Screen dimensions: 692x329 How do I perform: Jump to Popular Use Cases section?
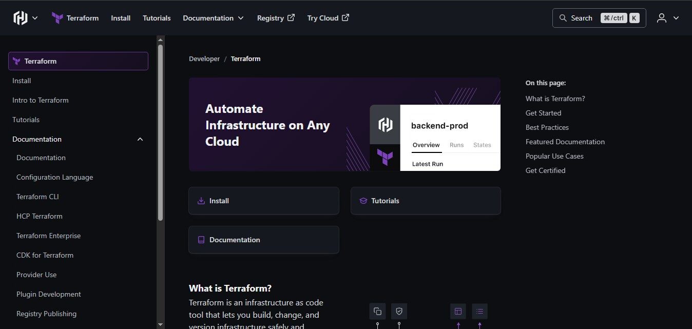554,156
